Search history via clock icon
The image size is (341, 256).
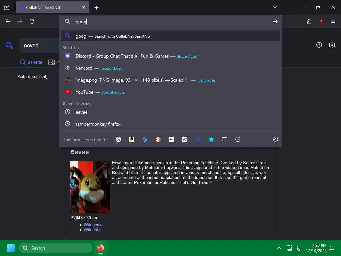pyautogui.click(x=238, y=139)
